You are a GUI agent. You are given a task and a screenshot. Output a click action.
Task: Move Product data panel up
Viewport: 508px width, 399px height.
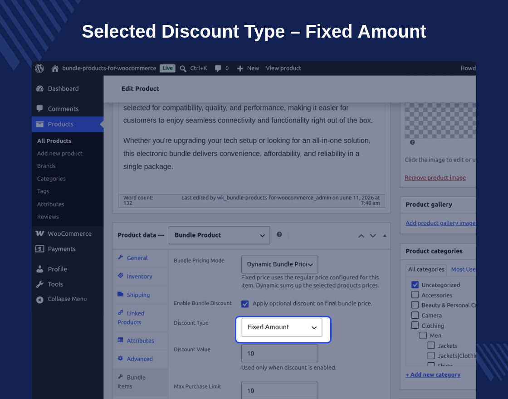pyautogui.click(x=361, y=236)
